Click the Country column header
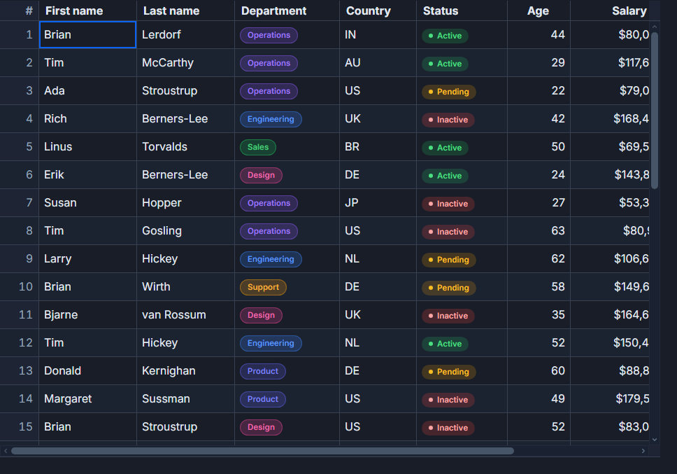This screenshot has height=474, width=677. (x=378, y=11)
